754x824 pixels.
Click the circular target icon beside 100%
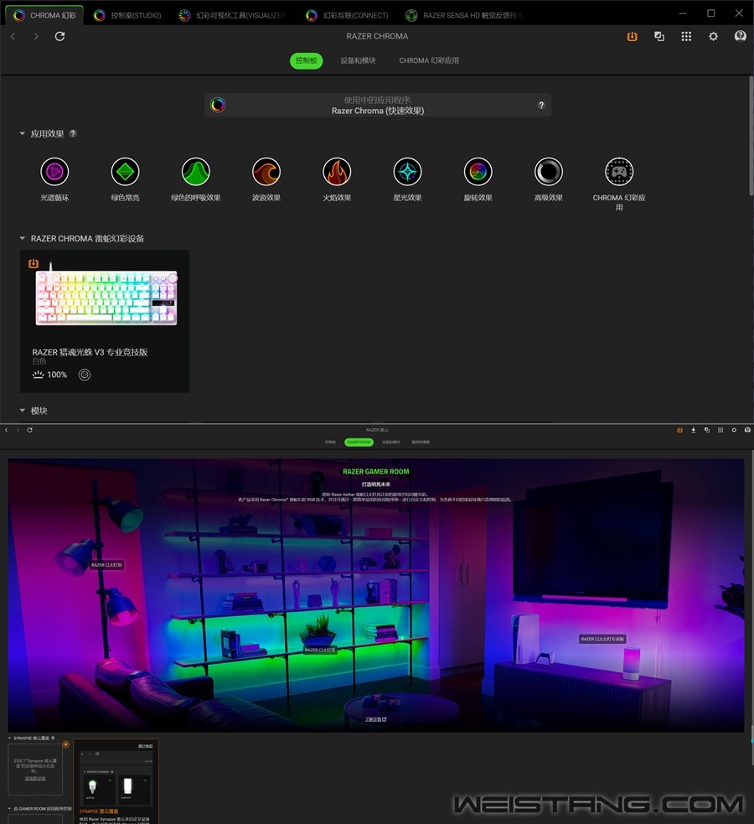coord(85,375)
